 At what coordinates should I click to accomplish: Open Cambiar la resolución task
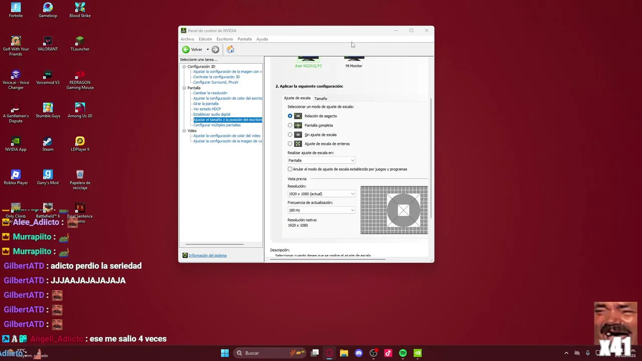pos(210,93)
